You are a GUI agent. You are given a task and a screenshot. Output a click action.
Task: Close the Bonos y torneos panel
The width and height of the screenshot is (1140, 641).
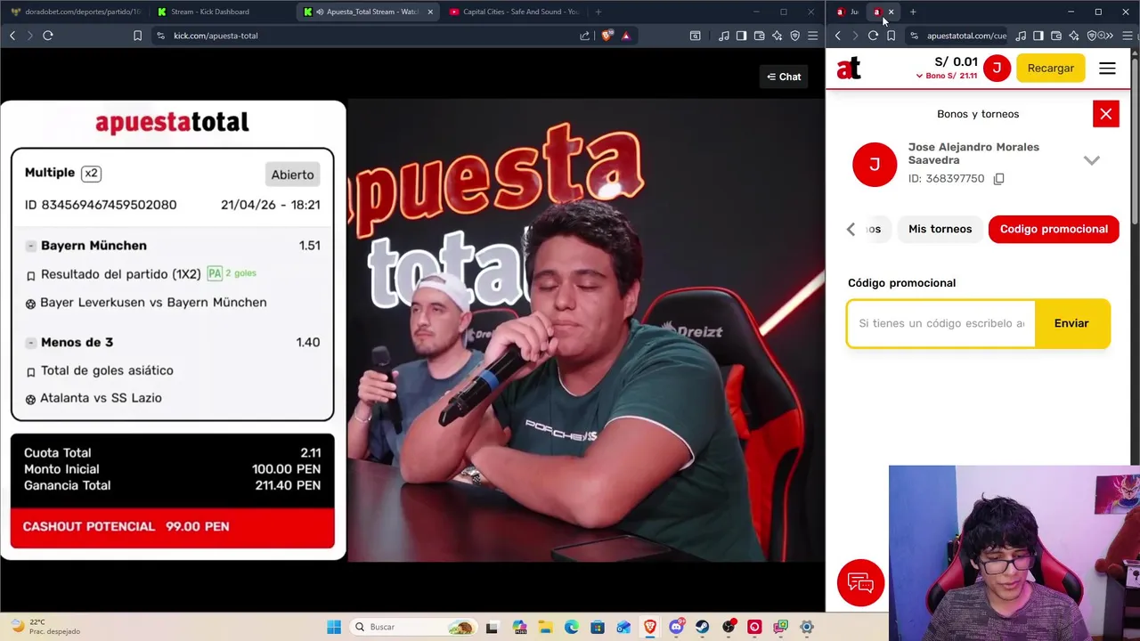[1105, 114]
